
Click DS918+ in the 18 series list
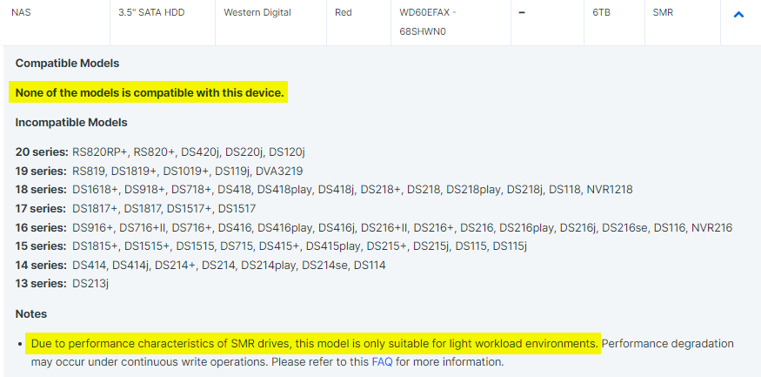[x=145, y=190]
